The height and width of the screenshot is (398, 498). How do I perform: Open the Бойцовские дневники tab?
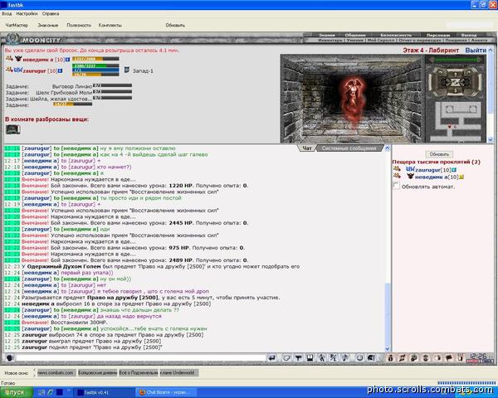97,372
